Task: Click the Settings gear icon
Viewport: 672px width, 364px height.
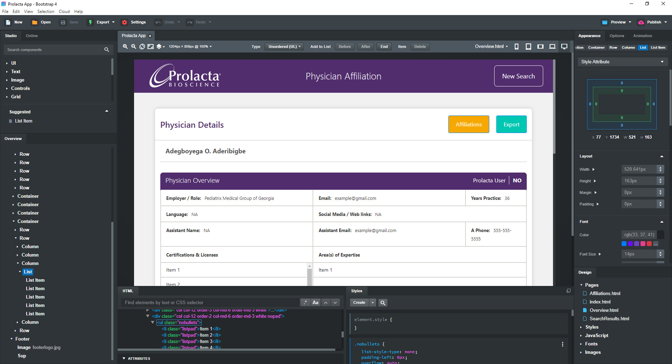Action: click(x=125, y=22)
